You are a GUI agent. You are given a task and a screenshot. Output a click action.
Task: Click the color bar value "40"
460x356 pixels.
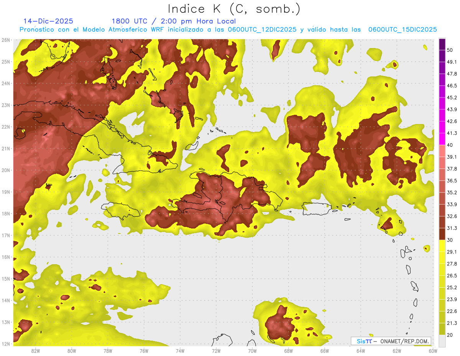450,145
